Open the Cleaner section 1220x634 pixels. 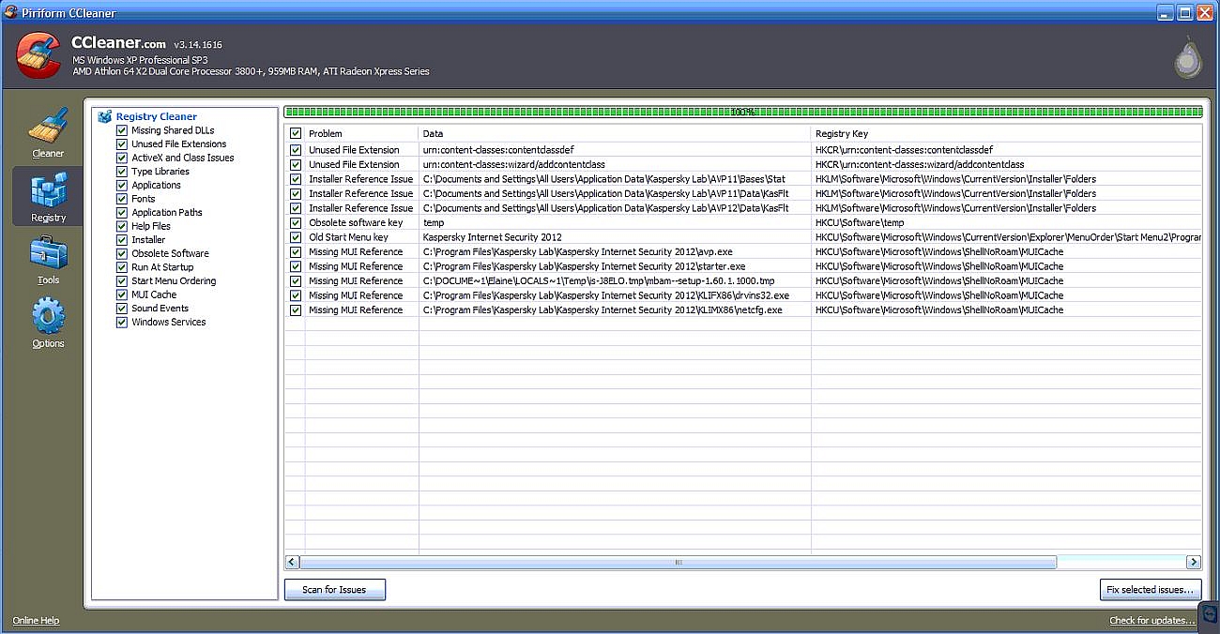click(x=48, y=132)
